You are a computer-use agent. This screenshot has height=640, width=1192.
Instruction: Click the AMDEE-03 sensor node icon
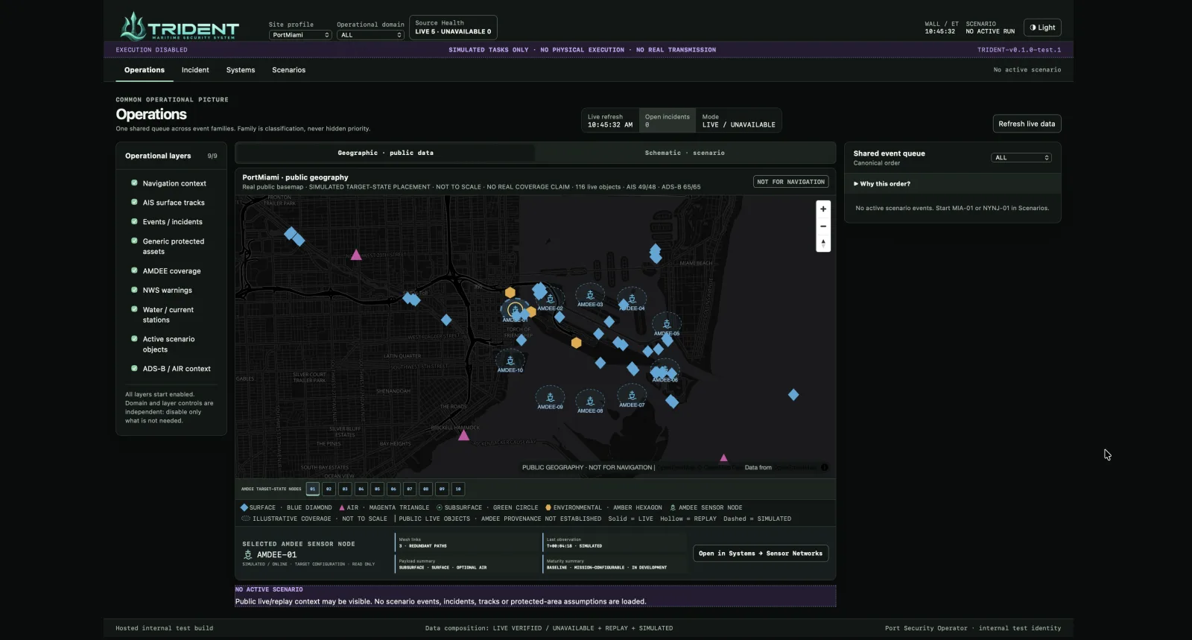[590, 295]
